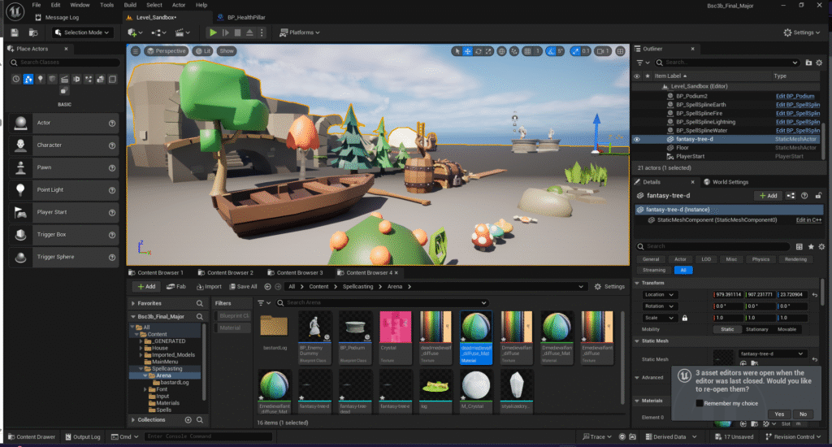Select the M_Crystal material thumbnail

pos(475,387)
